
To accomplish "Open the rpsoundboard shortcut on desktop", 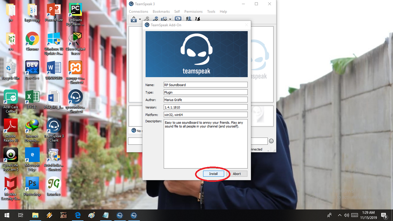I will coord(75,102).
